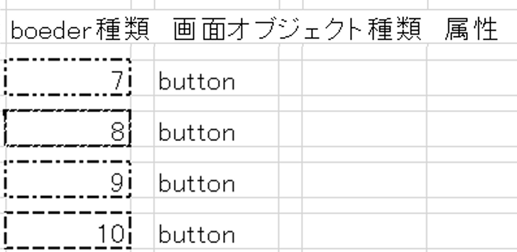
Task: Click the blank cell between rows 8 and 9
Action: [x=68, y=154]
